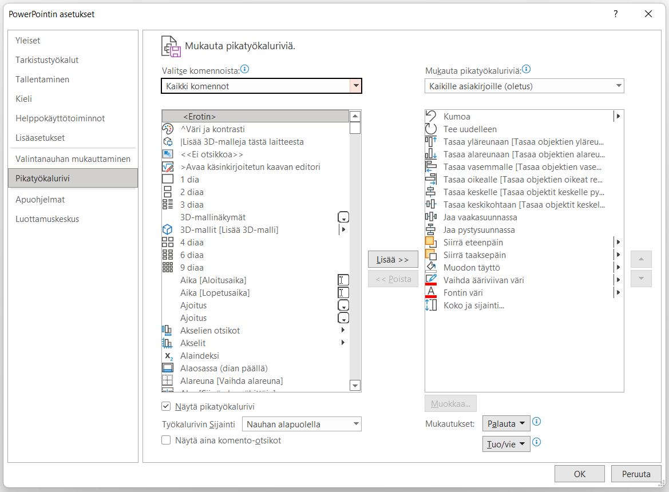
Task: Open the Tallentaminen category
Action: pyautogui.click(x=73, y=80)
